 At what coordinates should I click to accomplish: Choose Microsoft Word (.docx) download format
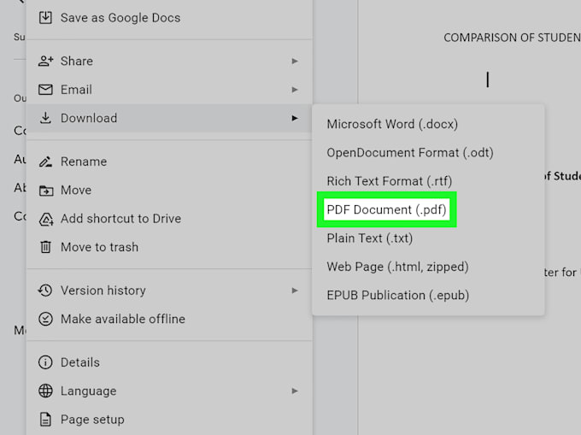[x=392, y=124]
